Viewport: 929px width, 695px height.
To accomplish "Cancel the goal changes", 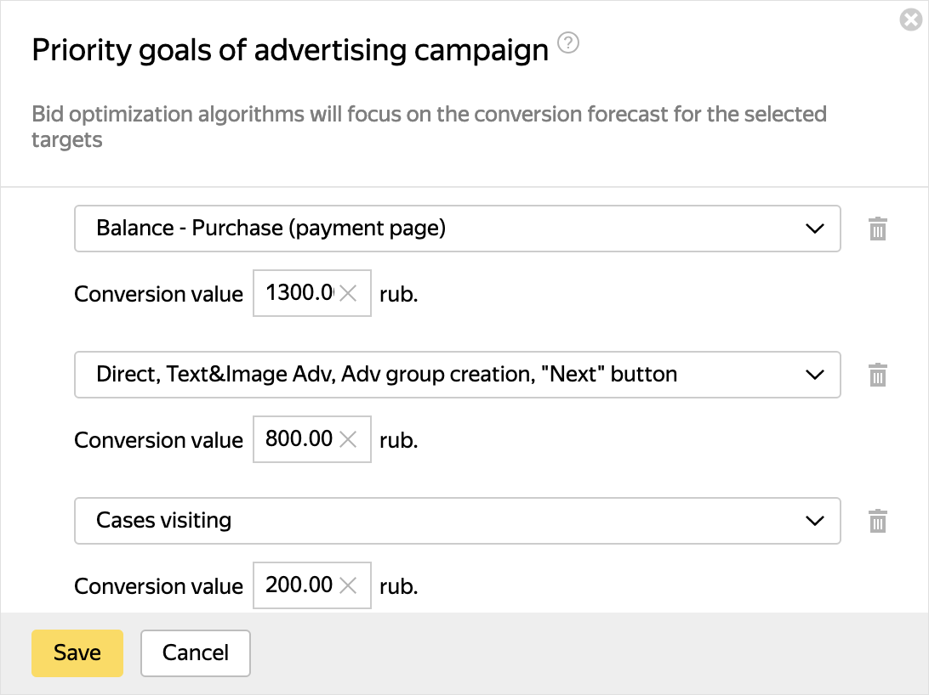I will click(196, 653).
